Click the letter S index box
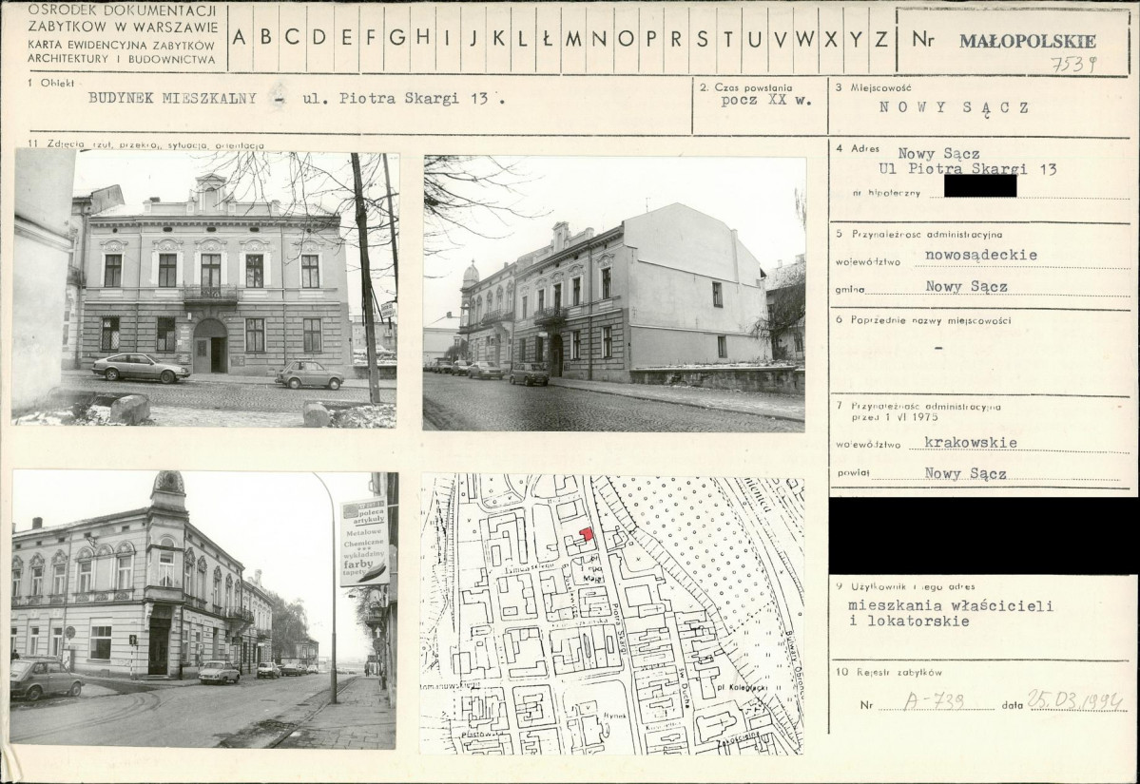 point(703,38)
